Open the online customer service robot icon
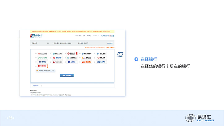 pos(120,54)
